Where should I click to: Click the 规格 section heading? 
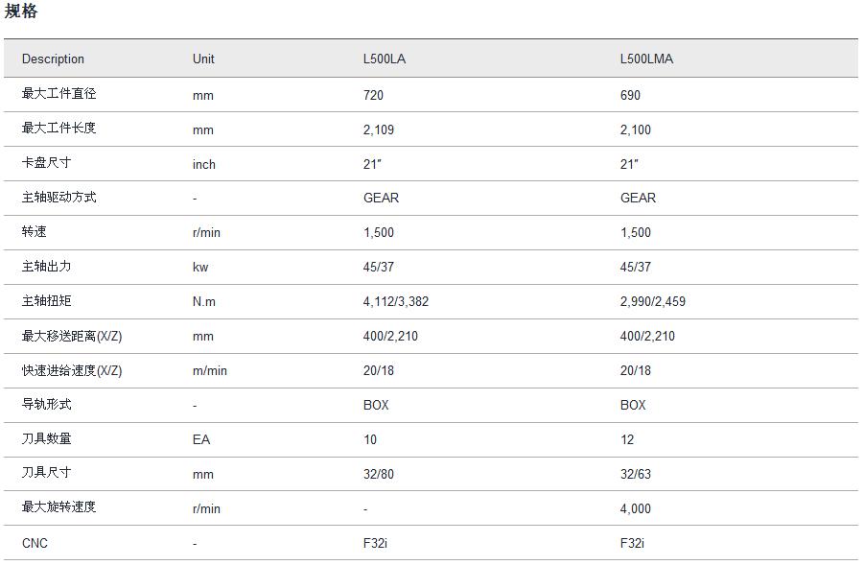coord(21,12)
